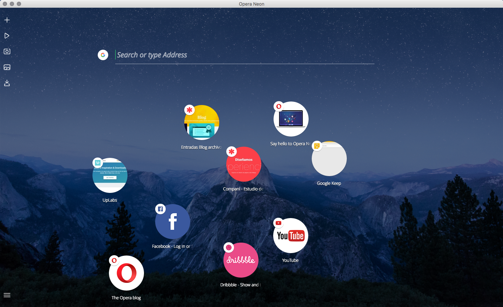Click the Google search engine icon
The image size is (503, 307).
pos(103,55)
